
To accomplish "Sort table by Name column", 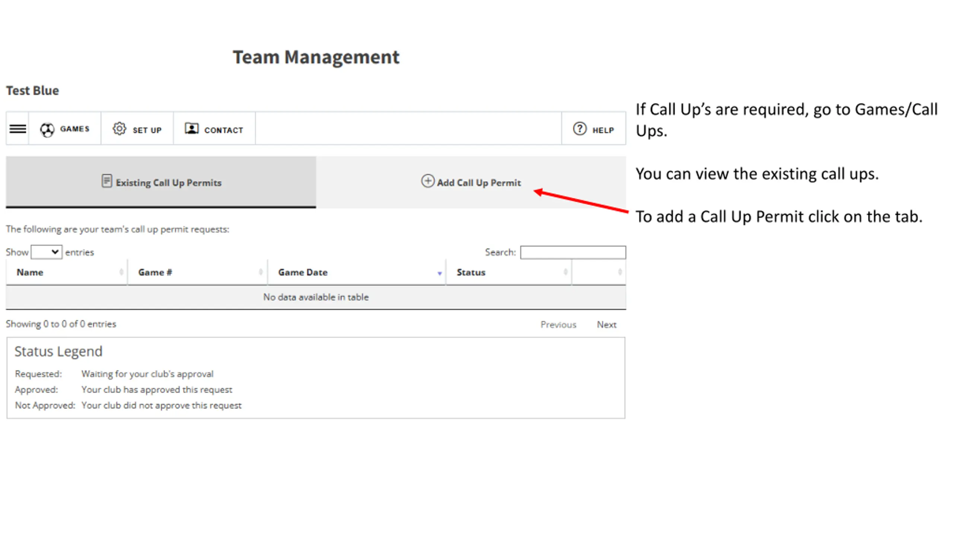I will coord(67,272).
